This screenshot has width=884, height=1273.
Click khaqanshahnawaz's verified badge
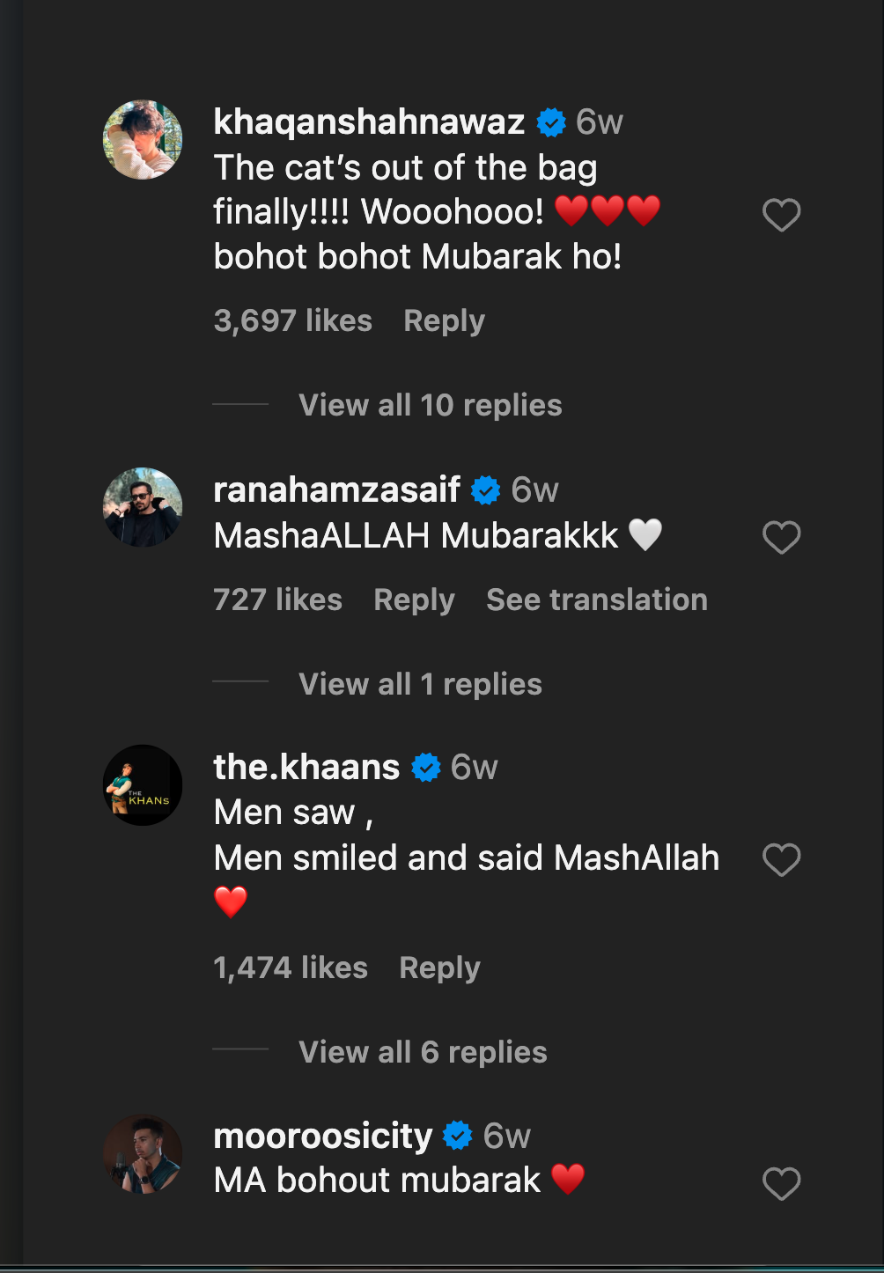[550, 121]
